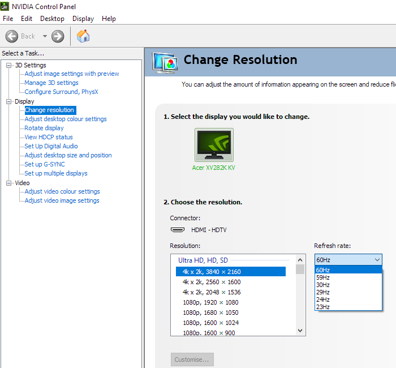Open the Desktop menu
This screenshot has height=368, width=396.
pyautogui.click(x=52, y=19)
